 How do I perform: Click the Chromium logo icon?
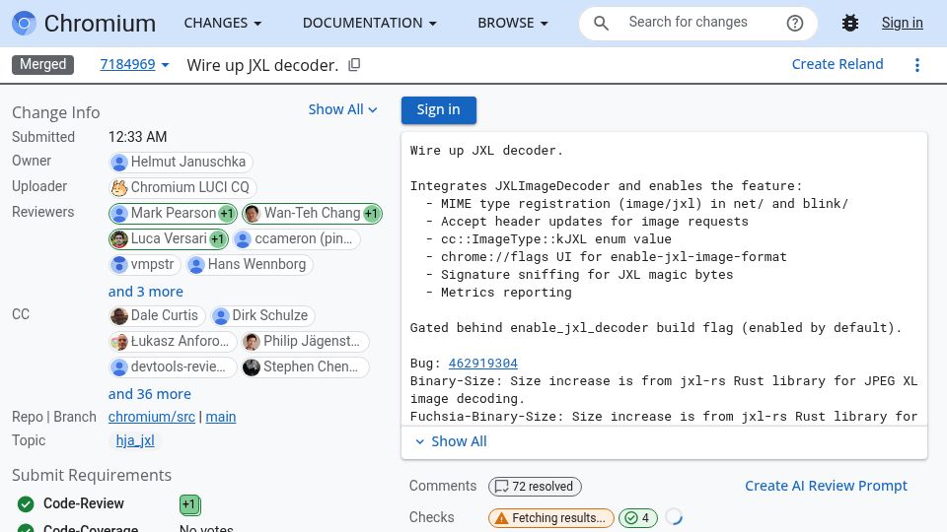coord(24,23)
